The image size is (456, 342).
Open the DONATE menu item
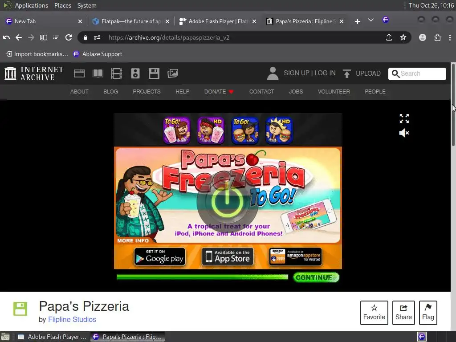(219, 92)
